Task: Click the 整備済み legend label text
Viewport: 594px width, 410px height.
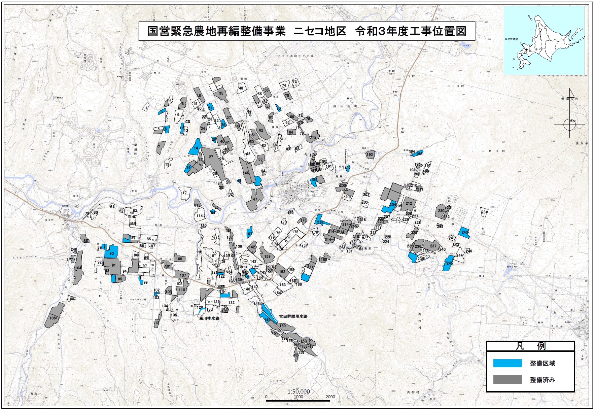Action: 542,380
